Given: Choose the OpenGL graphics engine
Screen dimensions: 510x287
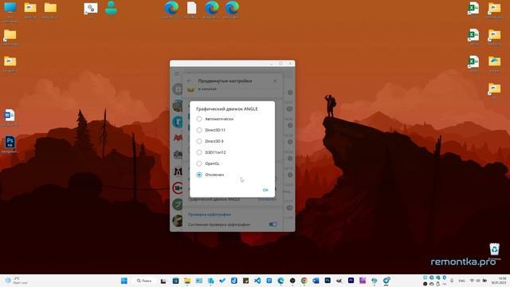Looking at the screenshot, I should coord(208,163).
